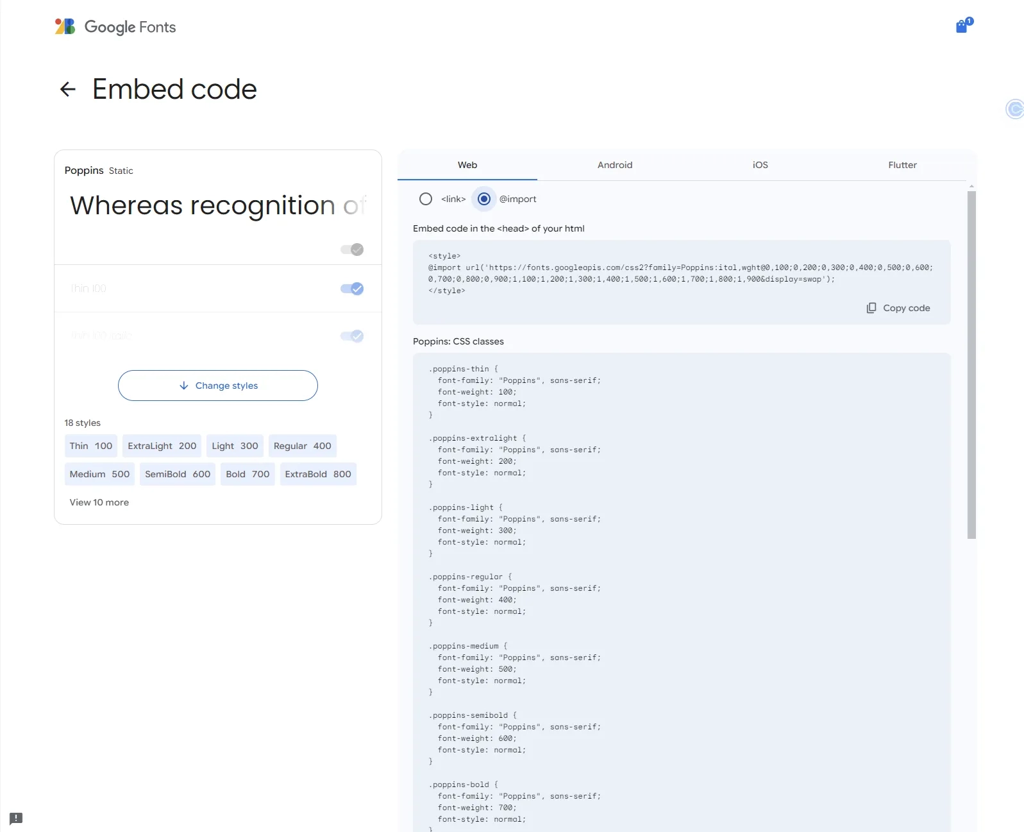The width and height of the screenshot is (1024, 832).
Task: Click the Light 300 style chip
Action: coord(235,446)
